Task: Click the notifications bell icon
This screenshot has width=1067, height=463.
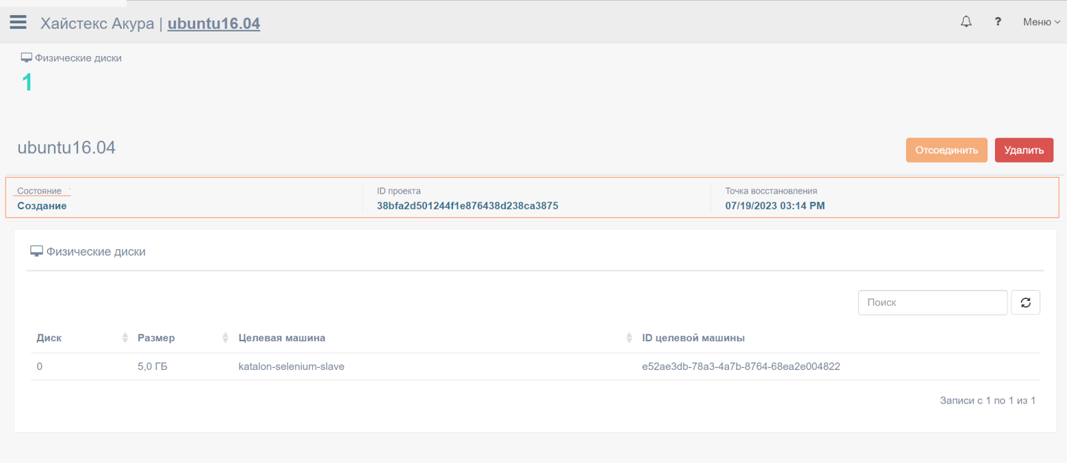Action: click(x=966, y=22)
